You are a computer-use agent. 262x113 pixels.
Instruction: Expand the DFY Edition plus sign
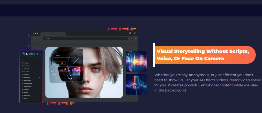pyautogui.click(x=40, y=78)
